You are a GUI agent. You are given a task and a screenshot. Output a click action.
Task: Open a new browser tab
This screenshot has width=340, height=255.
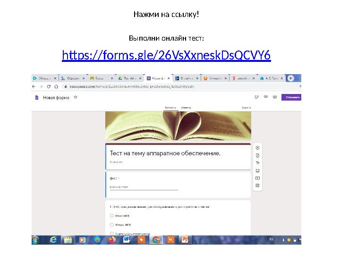click(x=291, y=78)
